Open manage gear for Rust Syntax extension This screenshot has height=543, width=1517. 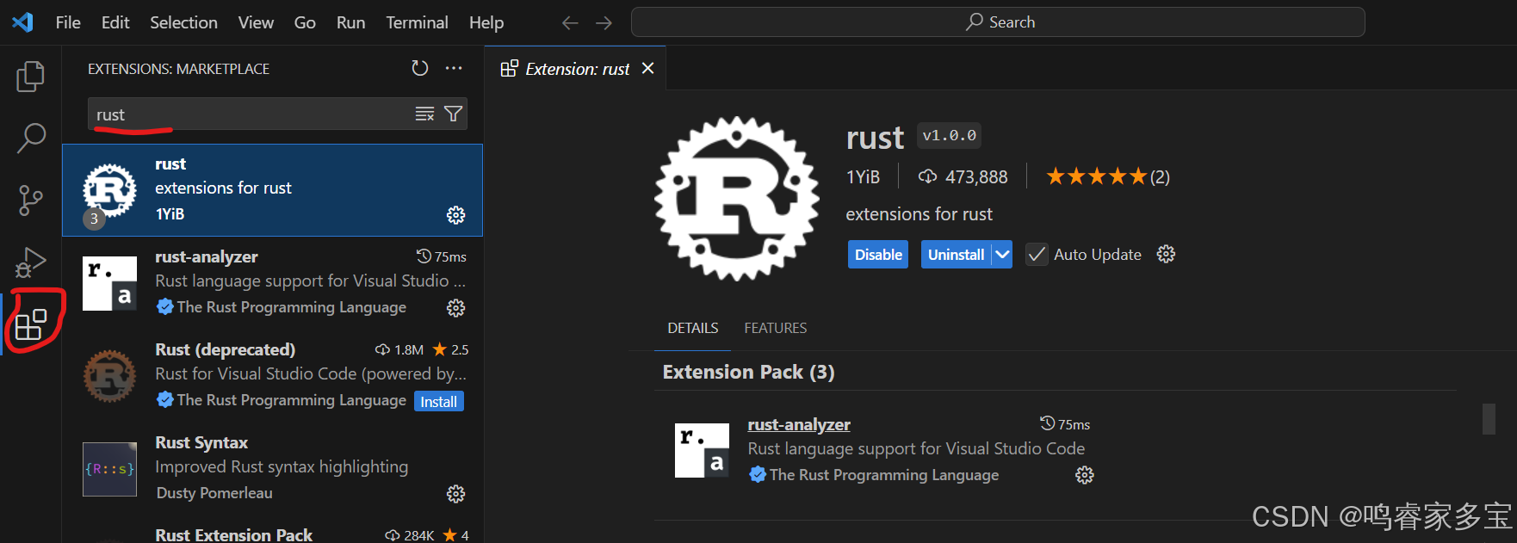click(456, 493)
